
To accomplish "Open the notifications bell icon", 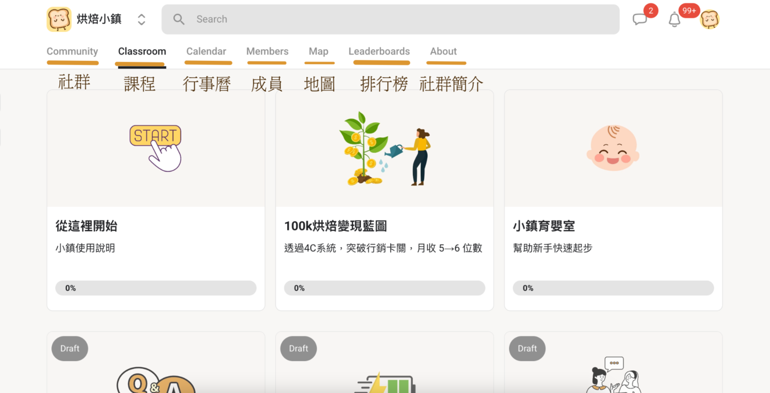I will (675, 20).
